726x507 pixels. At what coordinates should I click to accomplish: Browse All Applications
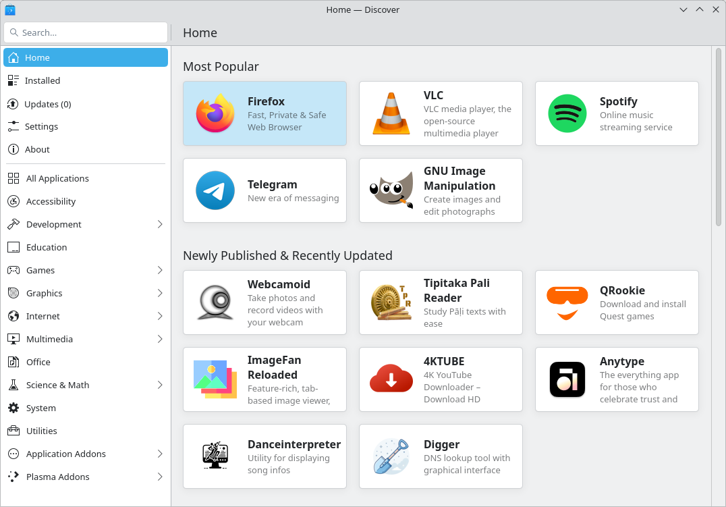[x=86, y=178]
